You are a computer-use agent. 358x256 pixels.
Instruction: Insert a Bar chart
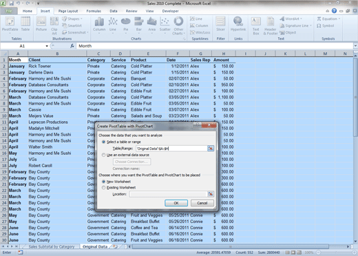click(x=139, y=25)
